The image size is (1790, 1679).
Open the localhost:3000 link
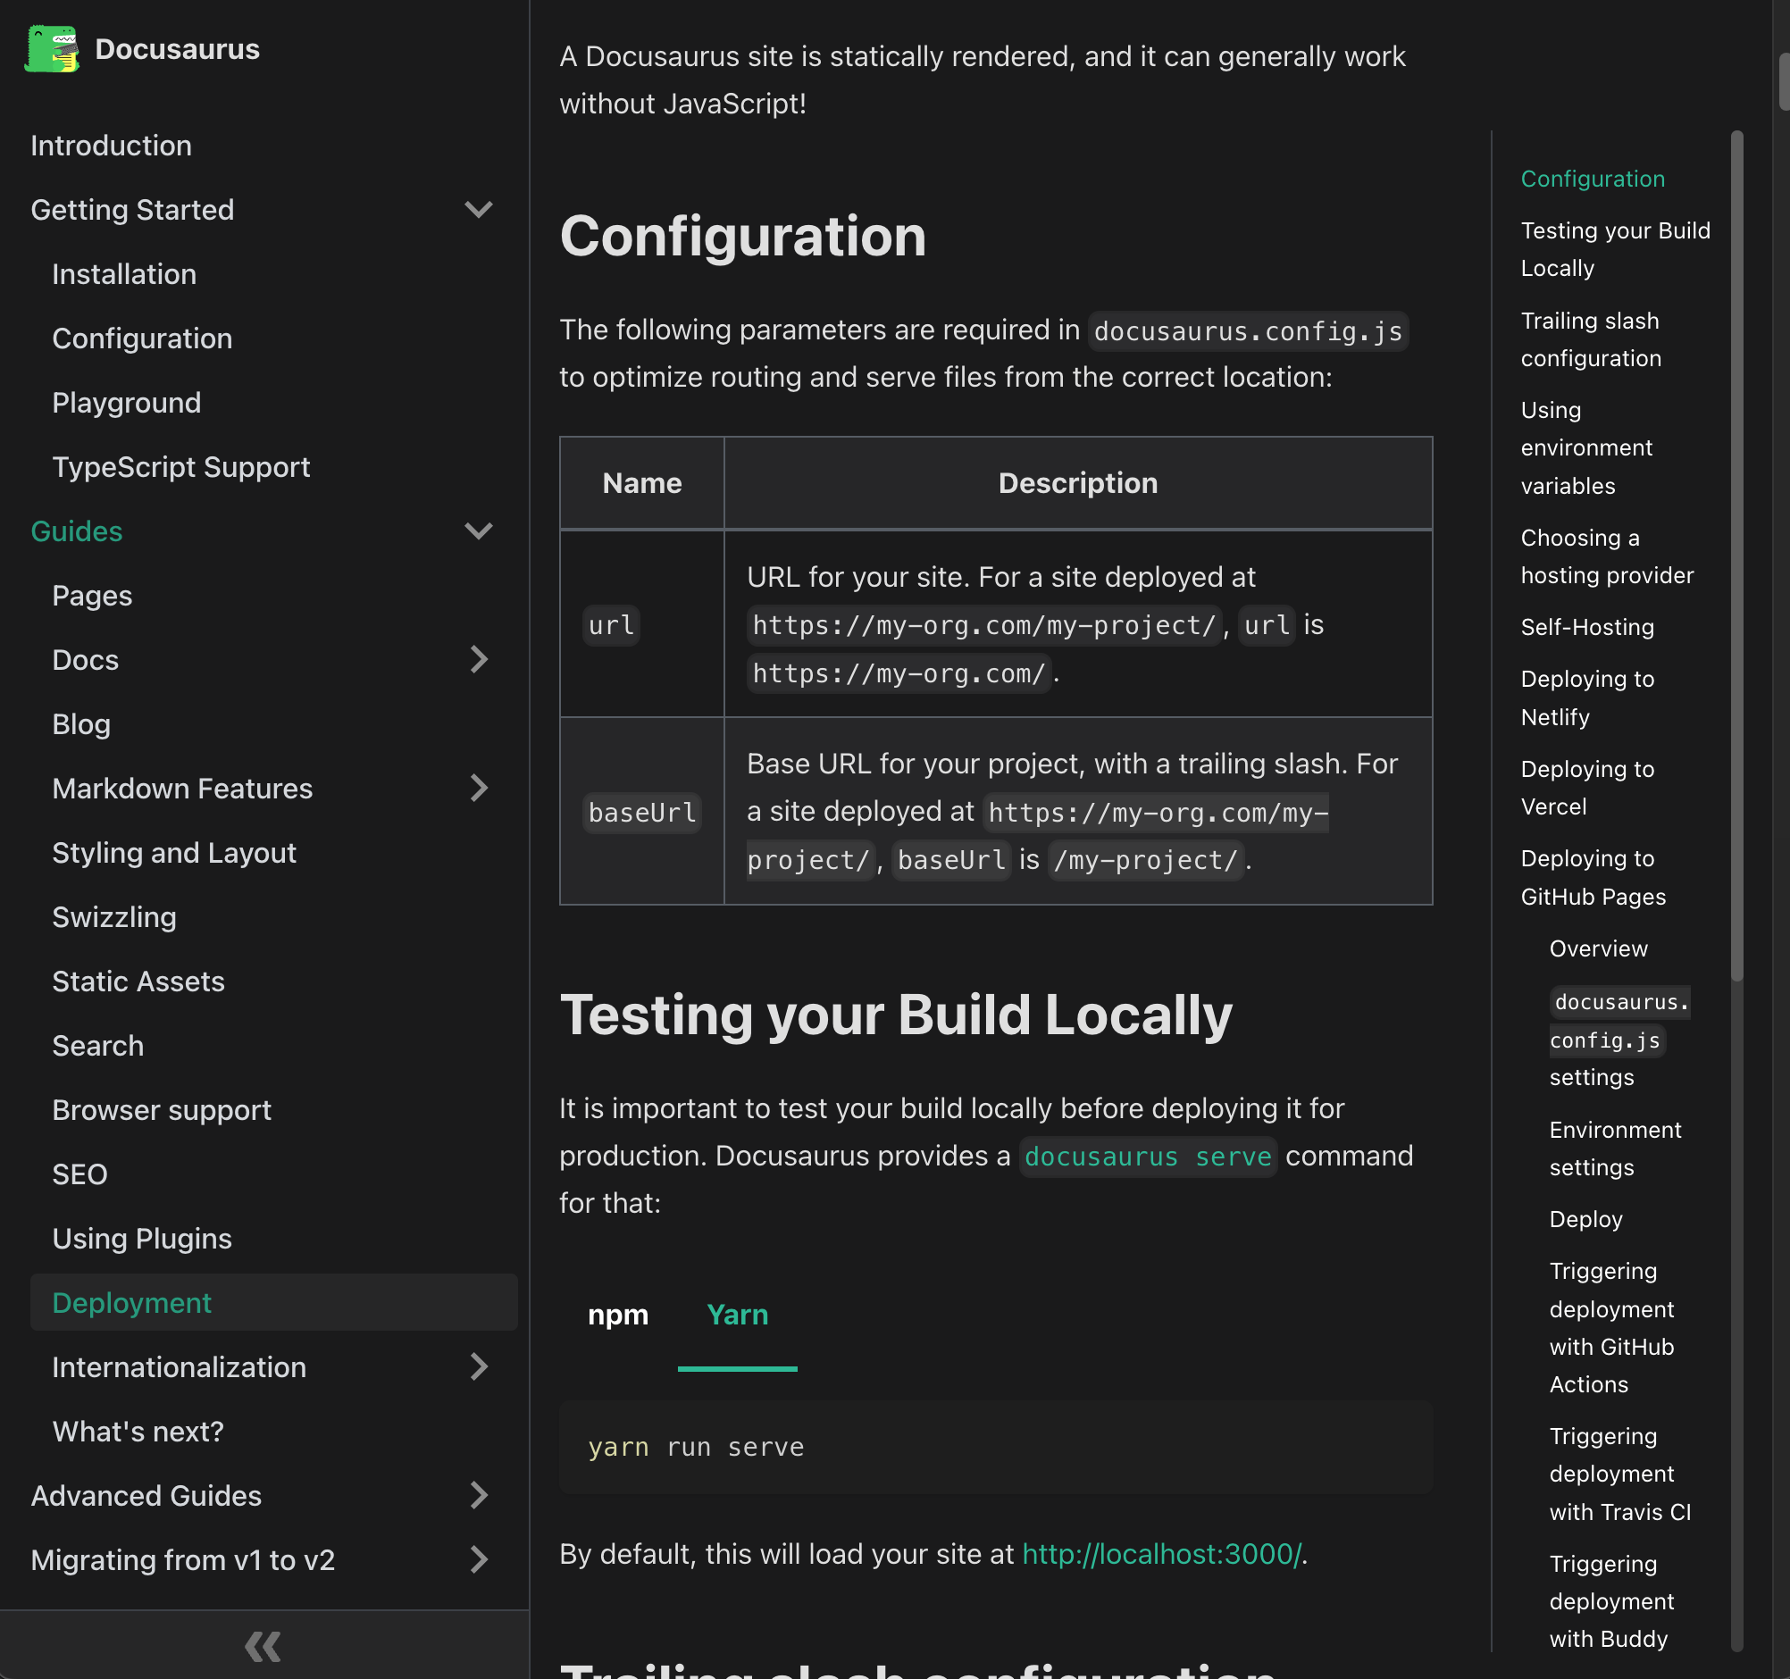click(1161, 1554)
